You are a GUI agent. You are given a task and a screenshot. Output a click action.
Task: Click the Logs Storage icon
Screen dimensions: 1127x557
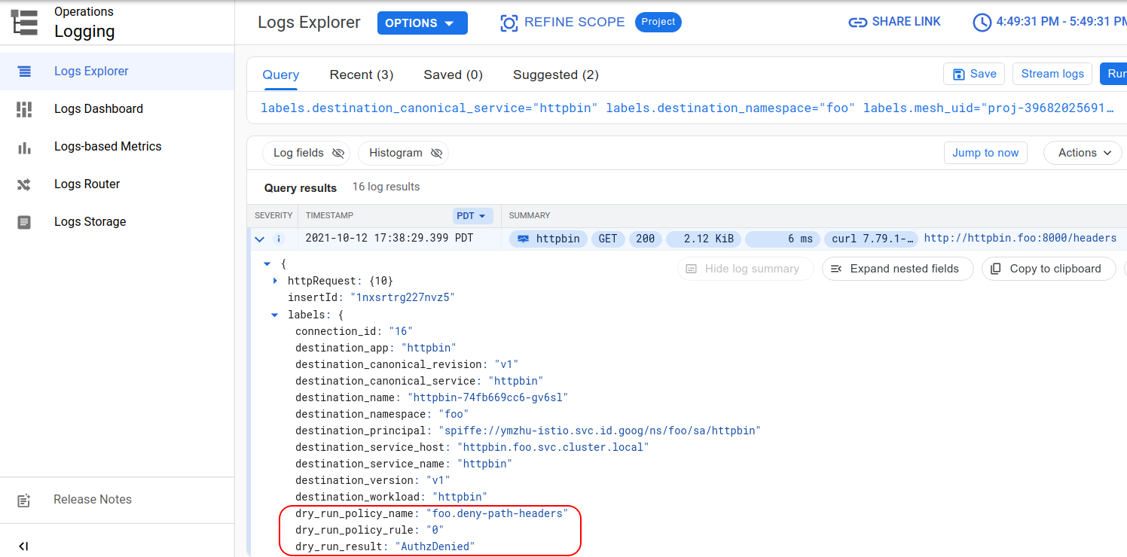pyautogui.click(x=24, y=222)
